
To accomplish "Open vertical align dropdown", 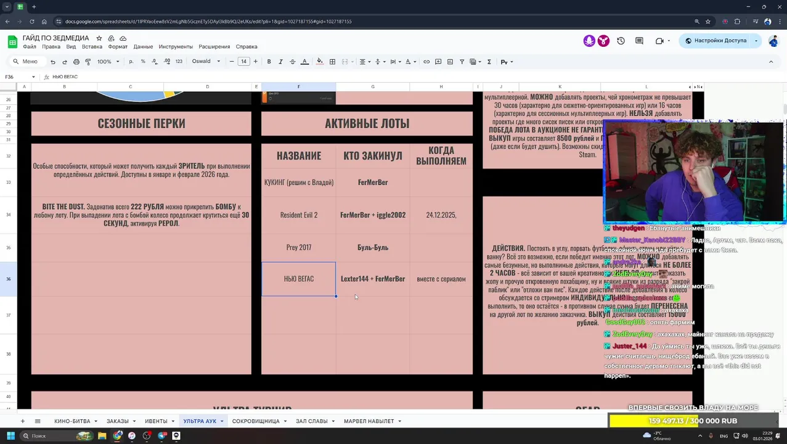I will coord(379,62).
